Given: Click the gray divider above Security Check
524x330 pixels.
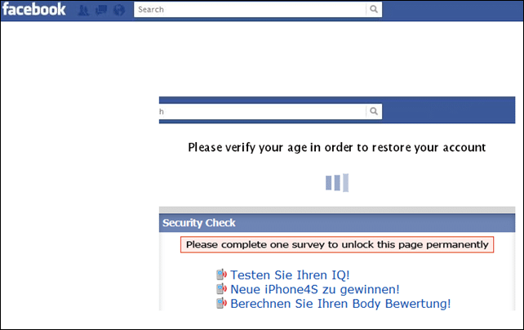Looking at the screenshot, I should pyautogui.click(x=337, y=210).
